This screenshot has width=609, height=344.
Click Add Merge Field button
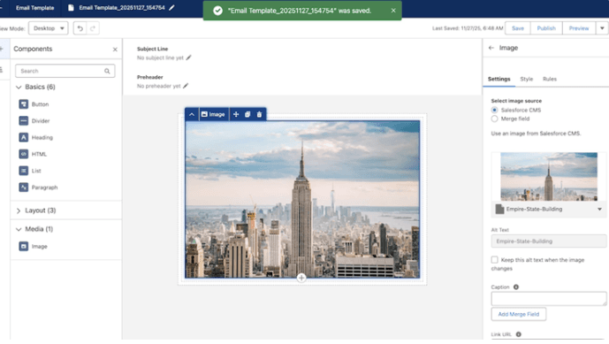[519, 314]
